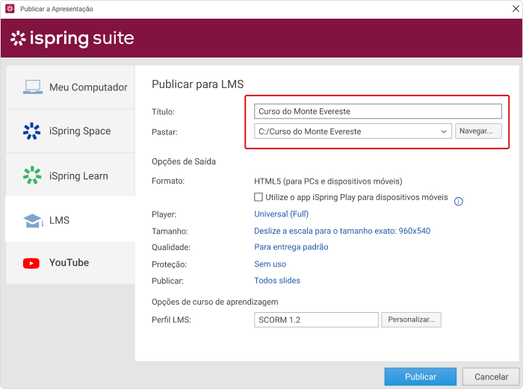This screenshot has width=523, height=389.
Task: Click the Formato: label
Action: pyautogui.click(x=168, y=181)
